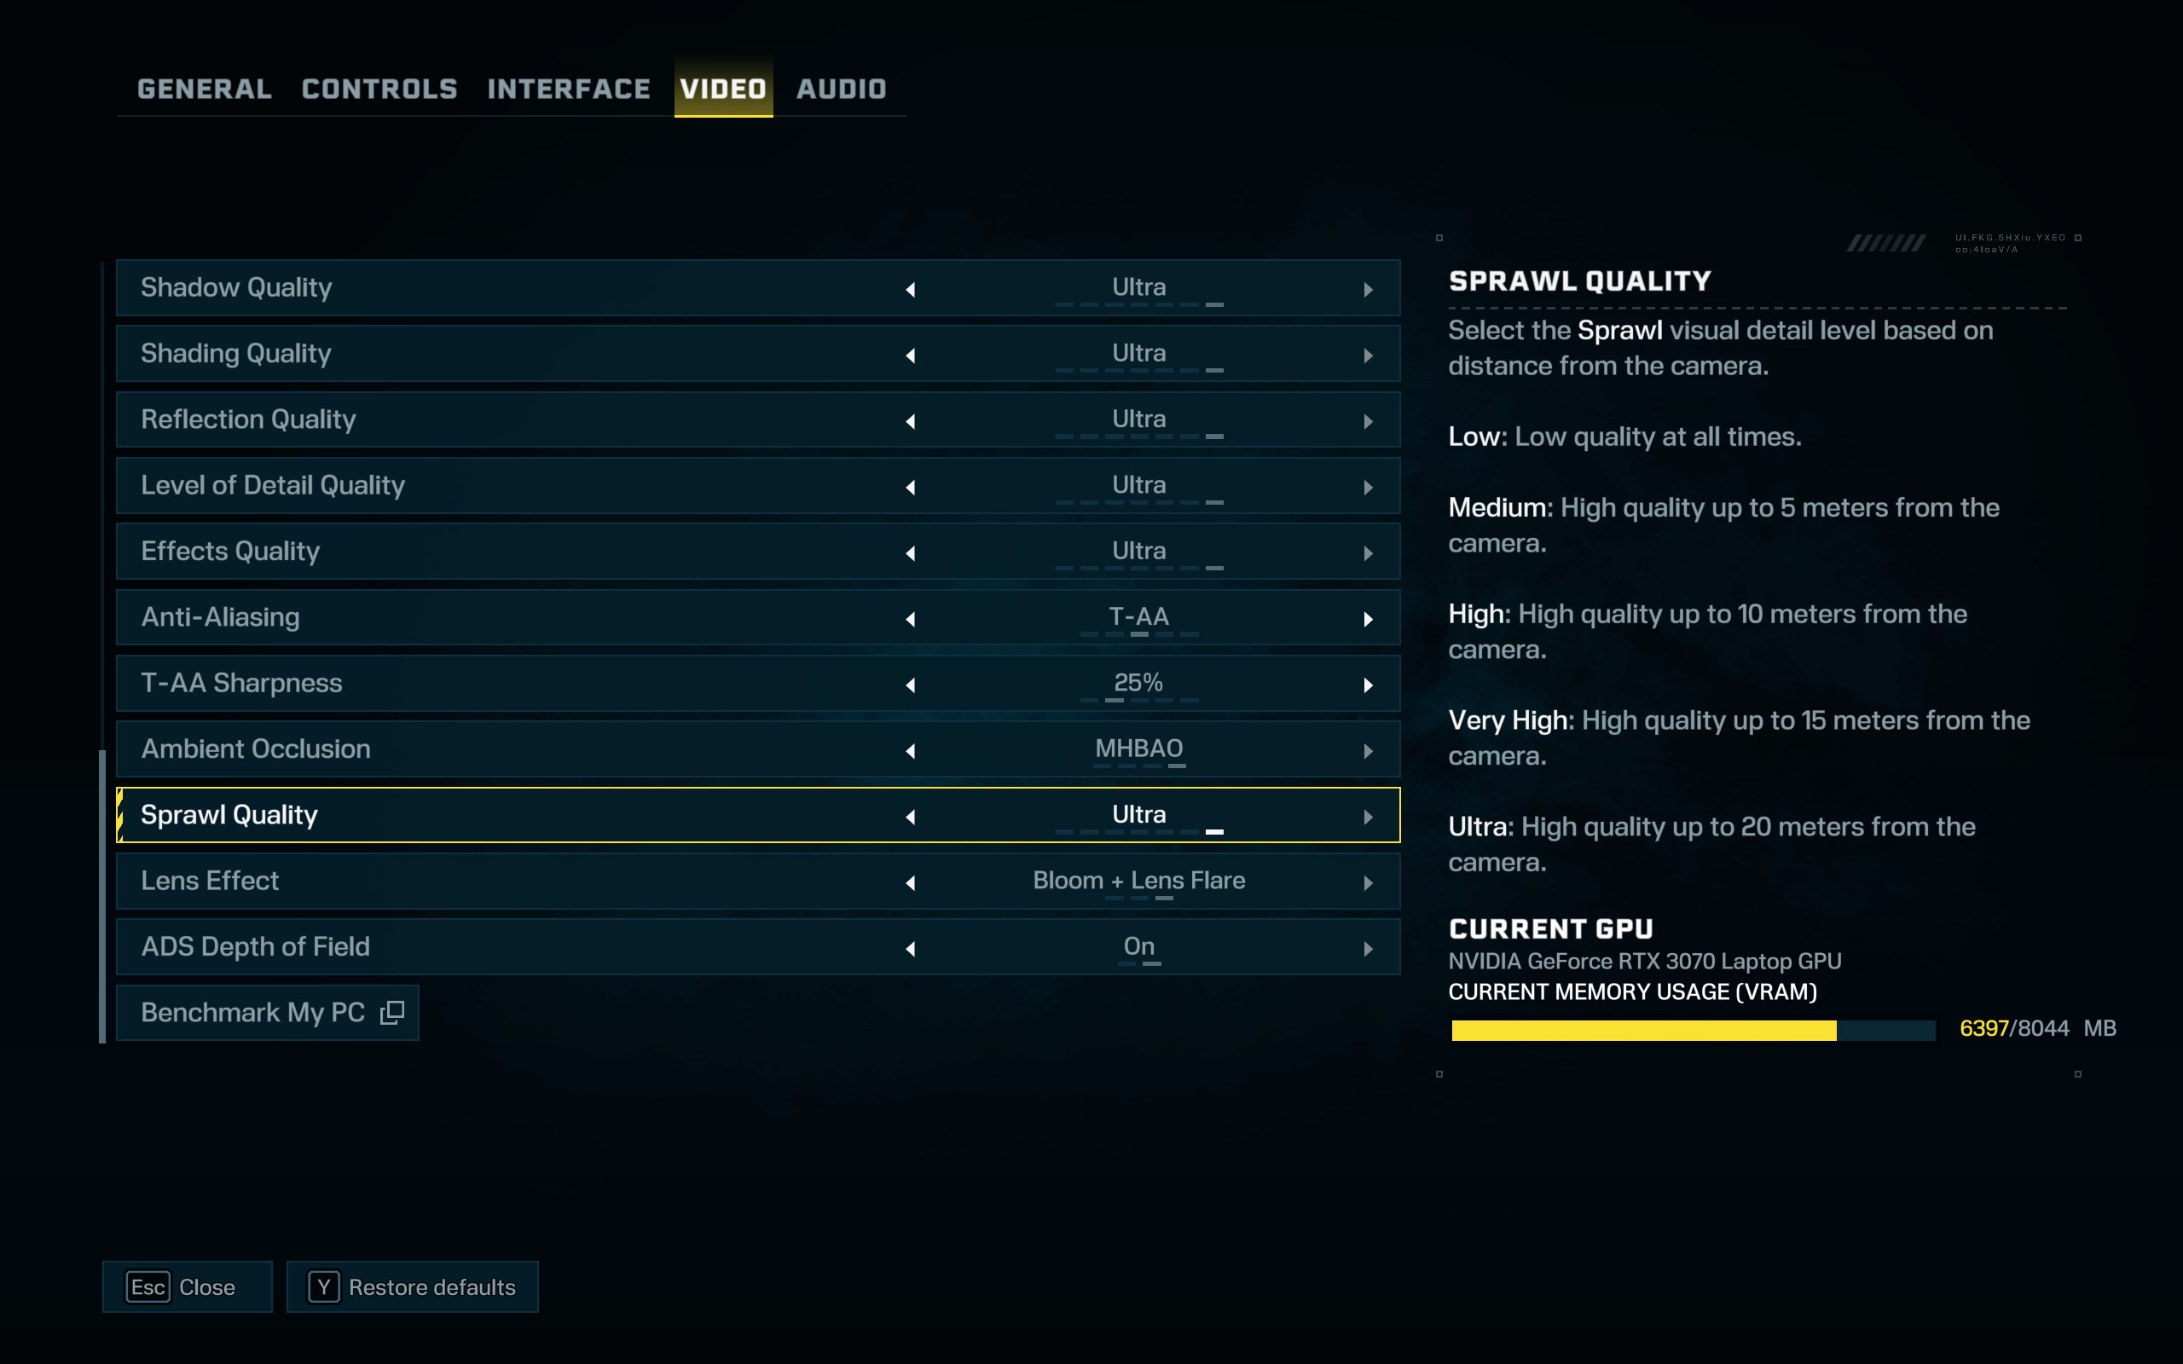Screen dimensions: 2183x1364
Task: Select the AUDIO settings tab
Action: click(x=841, y=90)
